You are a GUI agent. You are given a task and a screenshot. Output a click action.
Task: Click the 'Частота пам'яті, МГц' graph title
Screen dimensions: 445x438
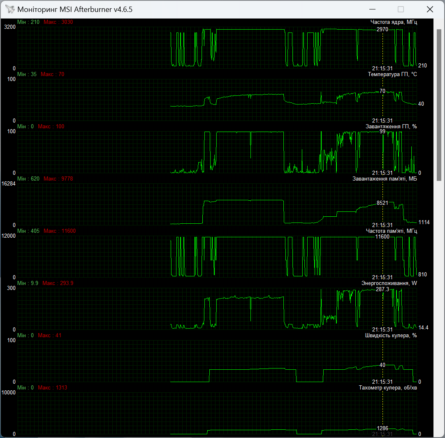tap(391, 231)
